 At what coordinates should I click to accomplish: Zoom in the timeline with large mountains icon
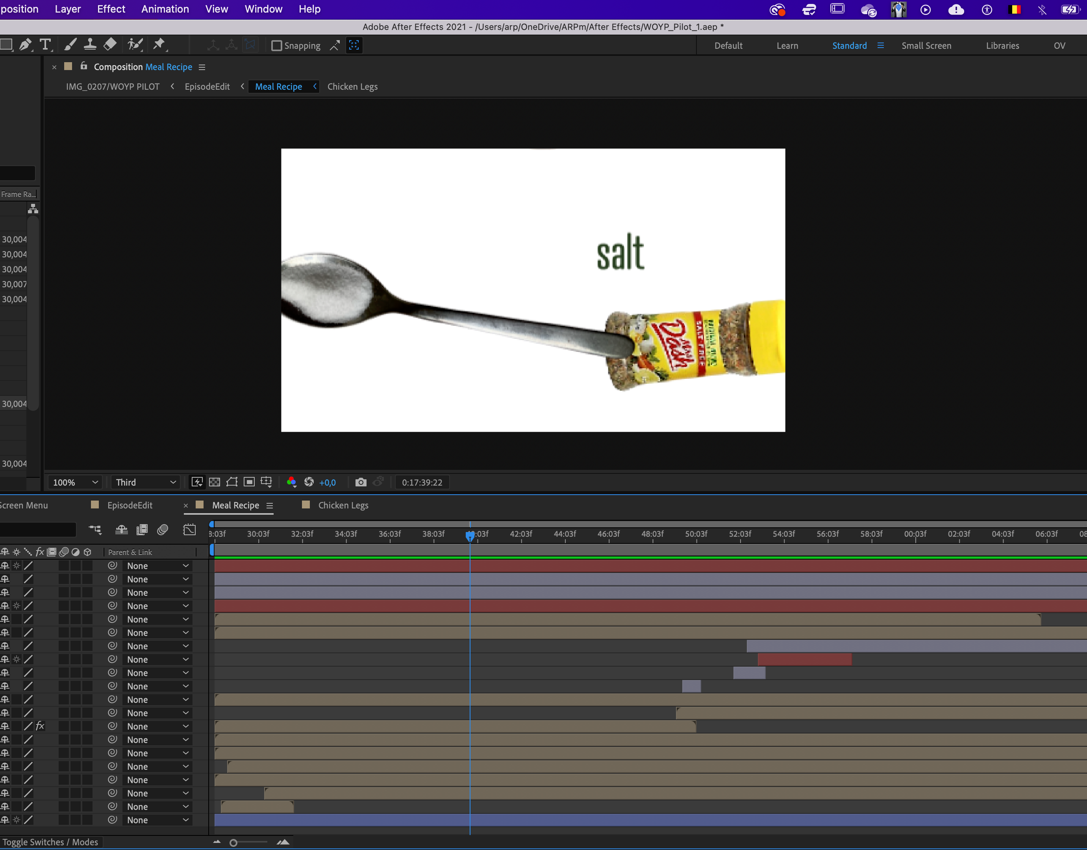click(283, 842)
